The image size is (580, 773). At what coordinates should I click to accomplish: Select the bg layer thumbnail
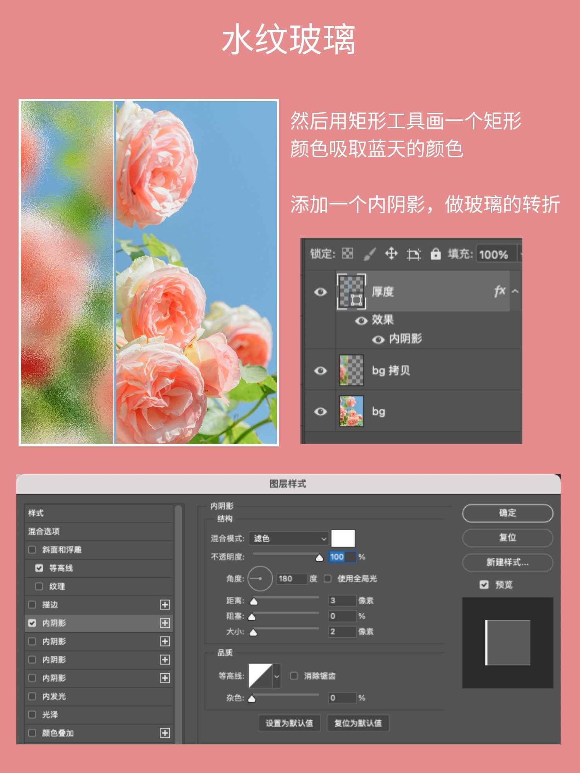coord(351,411)
